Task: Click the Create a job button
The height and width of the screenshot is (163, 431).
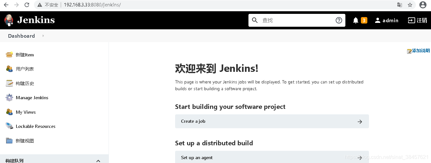Action: click(272, 121)
